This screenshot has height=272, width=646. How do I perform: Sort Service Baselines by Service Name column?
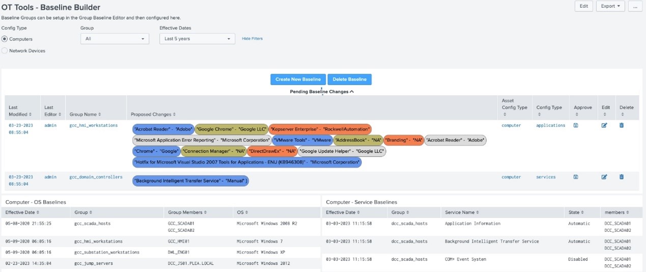pyautogui.click(x=461, y=212)
